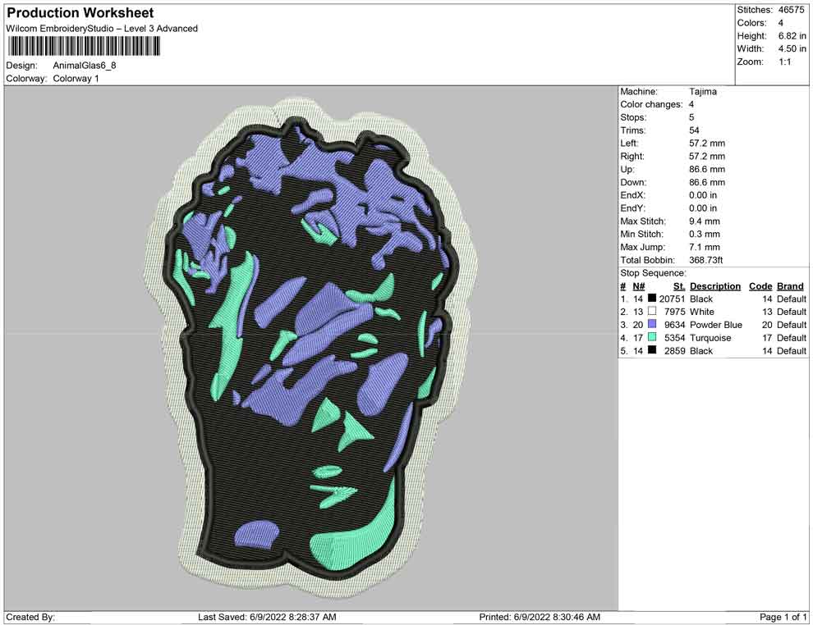Click the black swatch in stop 1
The image size is (813, 625).
pos(652,299)
